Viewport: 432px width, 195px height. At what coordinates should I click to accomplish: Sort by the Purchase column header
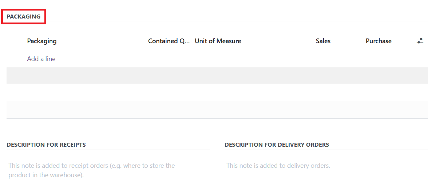point(379,41)
